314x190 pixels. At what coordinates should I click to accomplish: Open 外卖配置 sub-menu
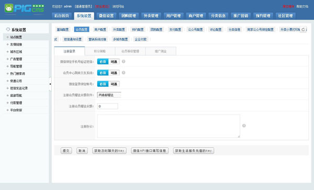tap(119, 29)
